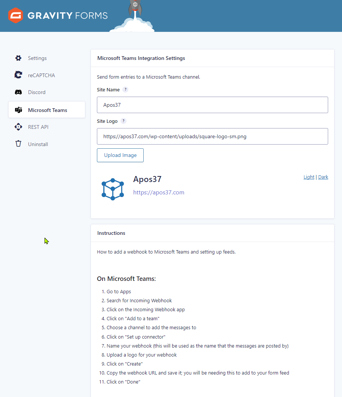Viewport: 342px width, 397px height.
Task: Click the Gravity Forms logo in header
Action: [x=58, y=16]
